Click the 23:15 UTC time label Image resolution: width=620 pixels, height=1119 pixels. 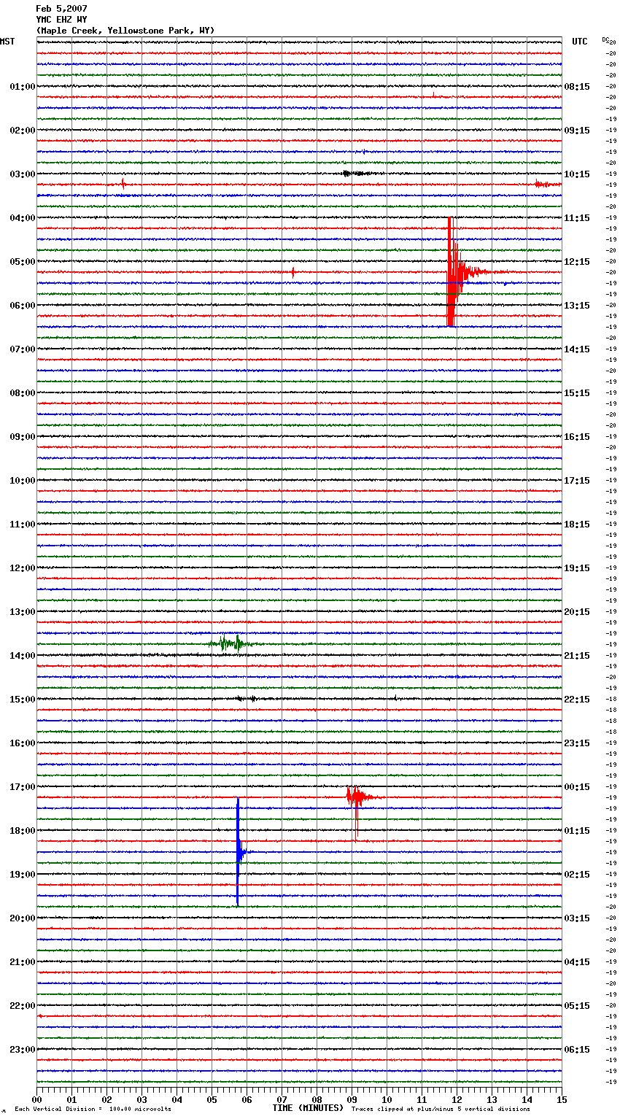click(x=577, y=743)
